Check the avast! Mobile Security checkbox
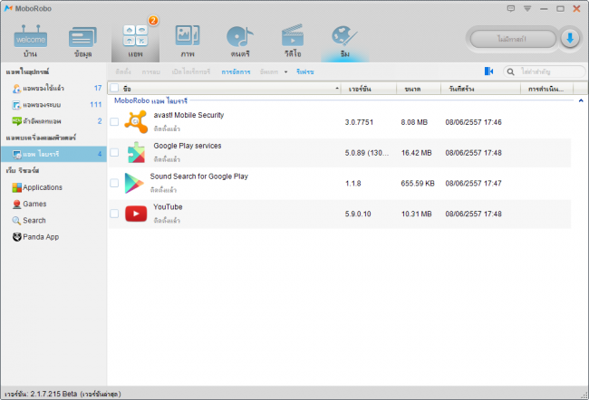This screenshot has width=589, height=400. coord(114,122)
